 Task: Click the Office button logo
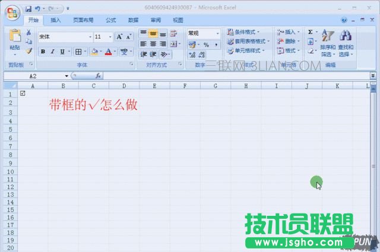click(x=11, y=11)
